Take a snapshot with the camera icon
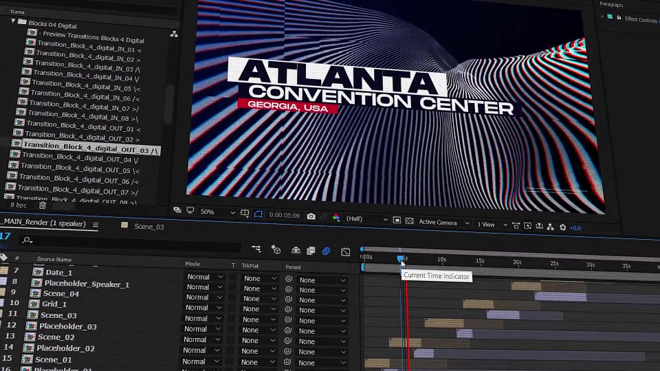The image size is (660, 371). point(311,216)
